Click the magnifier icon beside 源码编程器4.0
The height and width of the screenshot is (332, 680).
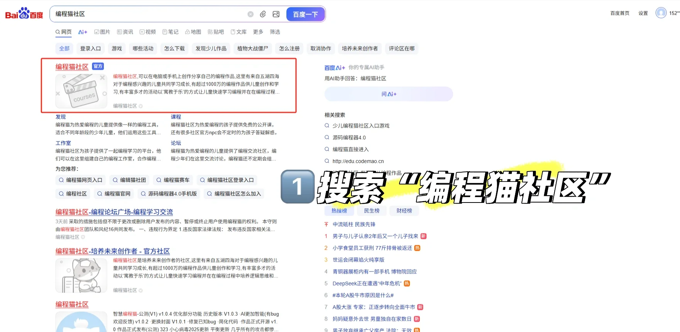tap(327, 137)
